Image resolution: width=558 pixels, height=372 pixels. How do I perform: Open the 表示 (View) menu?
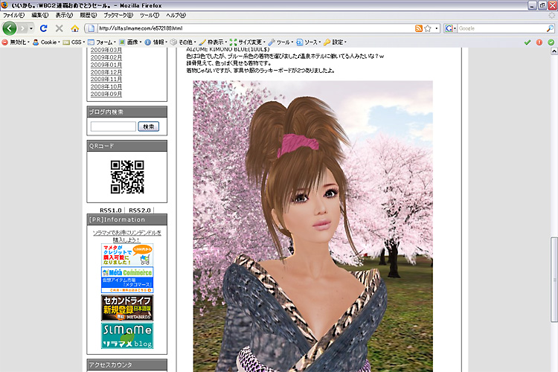(64, 16)
